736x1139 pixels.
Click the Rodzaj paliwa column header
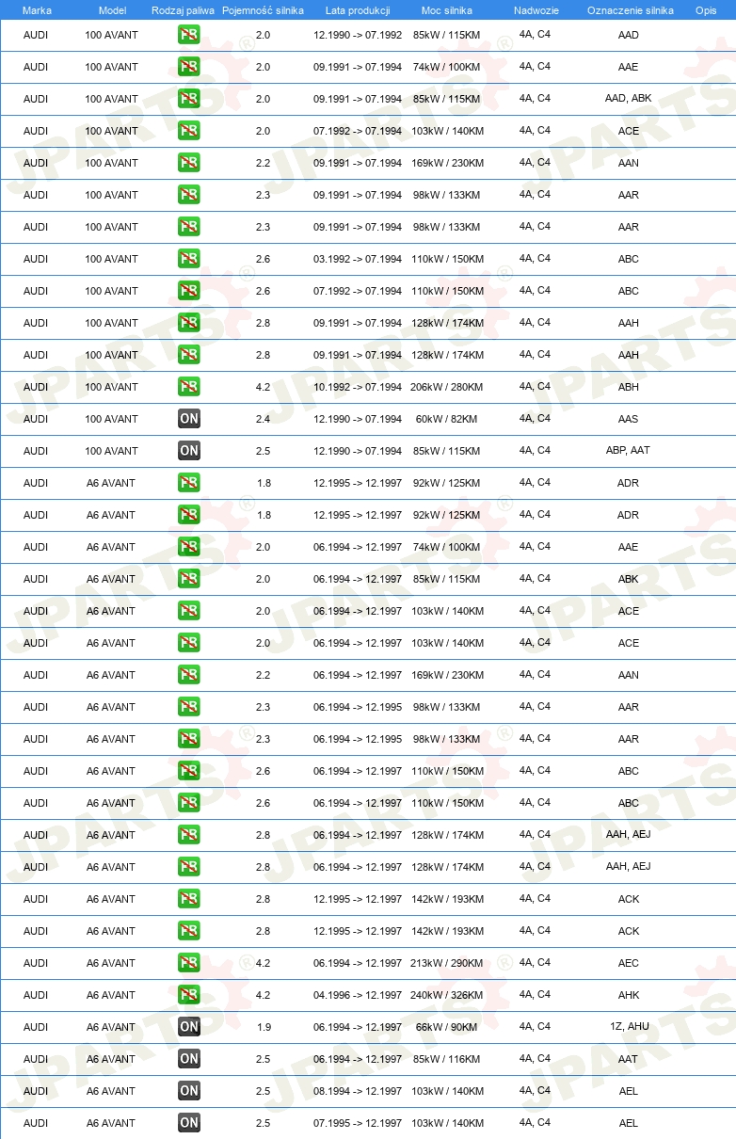click(184, 10)
